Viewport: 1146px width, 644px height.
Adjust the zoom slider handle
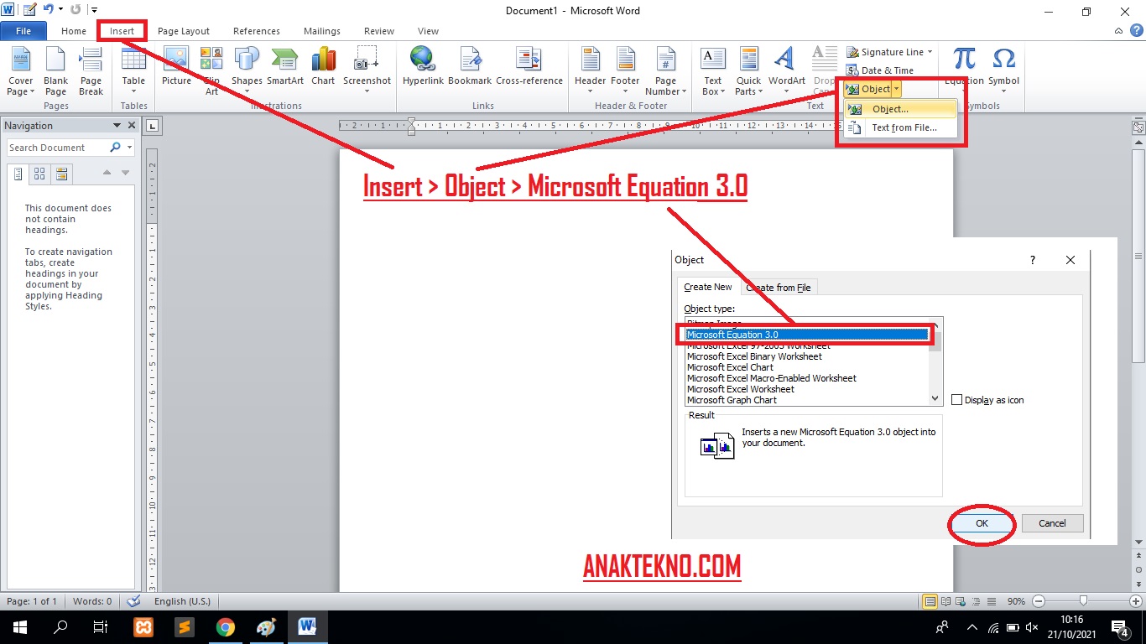tap(1084, 601)
